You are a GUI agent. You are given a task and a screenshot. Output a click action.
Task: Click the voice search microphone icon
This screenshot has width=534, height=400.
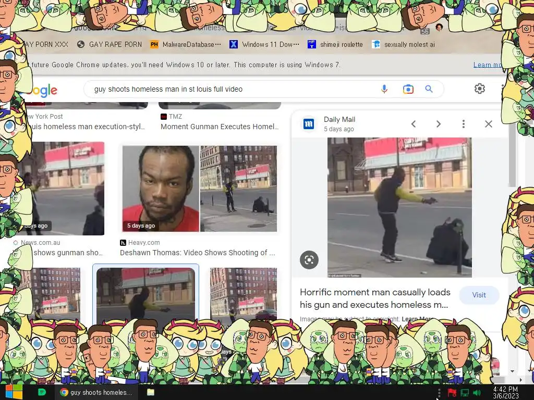pyautogui.click(x=384, y=89)
